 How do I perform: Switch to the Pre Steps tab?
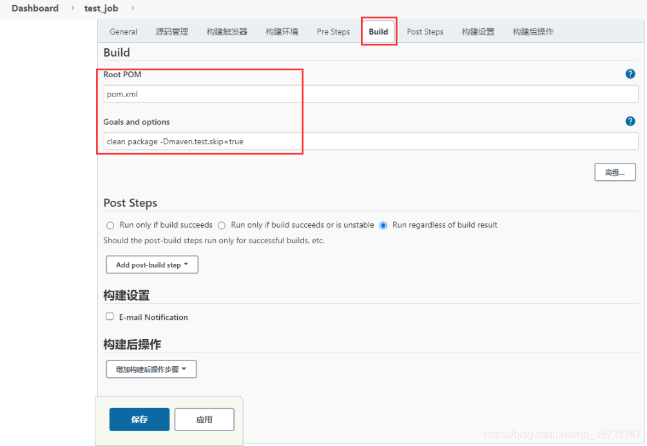(x=333, y=32)
